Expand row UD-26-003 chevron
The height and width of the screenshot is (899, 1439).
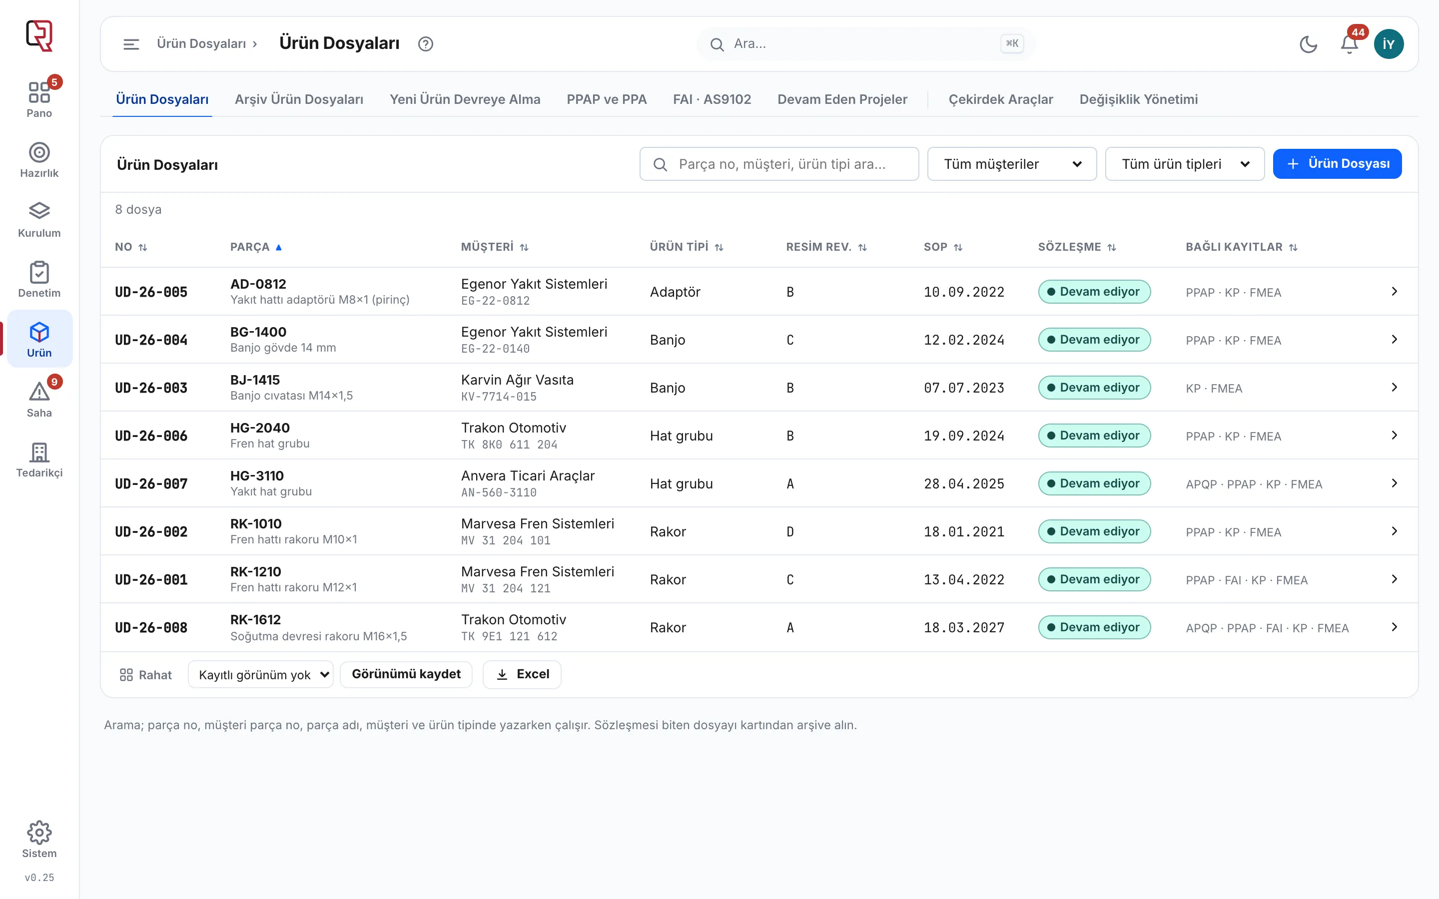pyautogui.click(x=1394, y=387)
